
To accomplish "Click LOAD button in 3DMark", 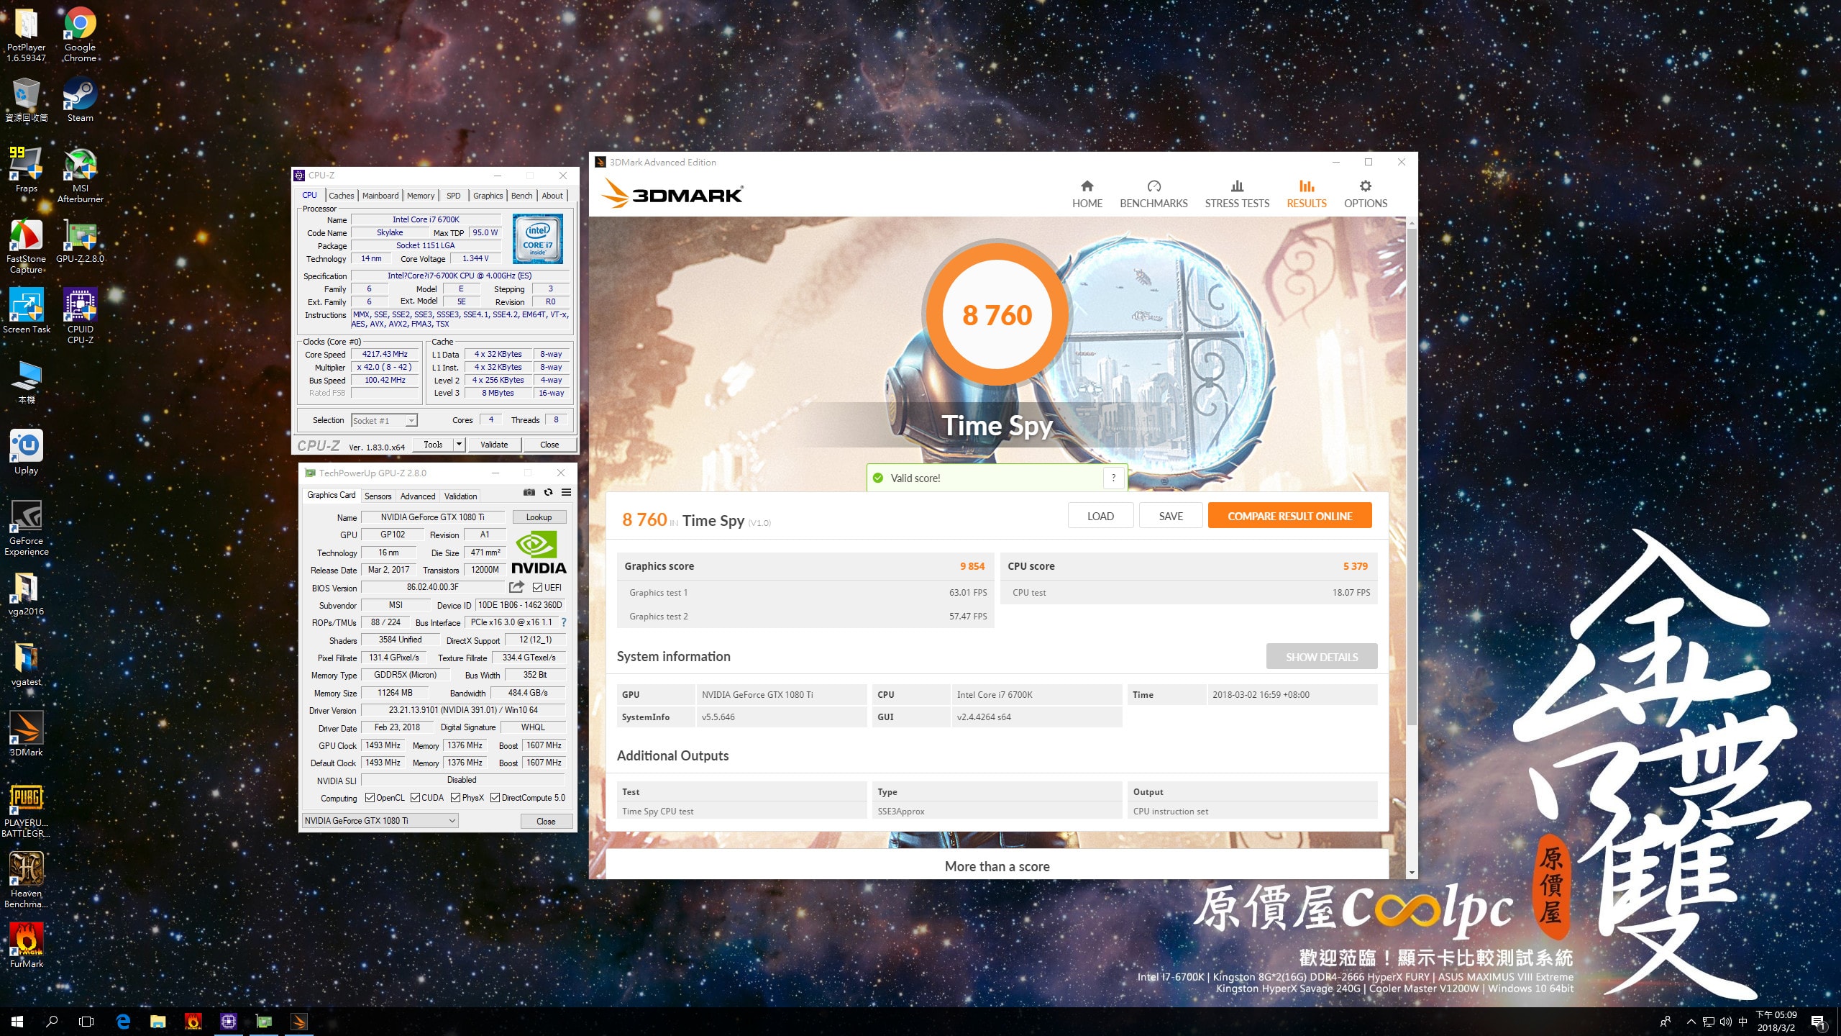I will tap(1100, 516).
